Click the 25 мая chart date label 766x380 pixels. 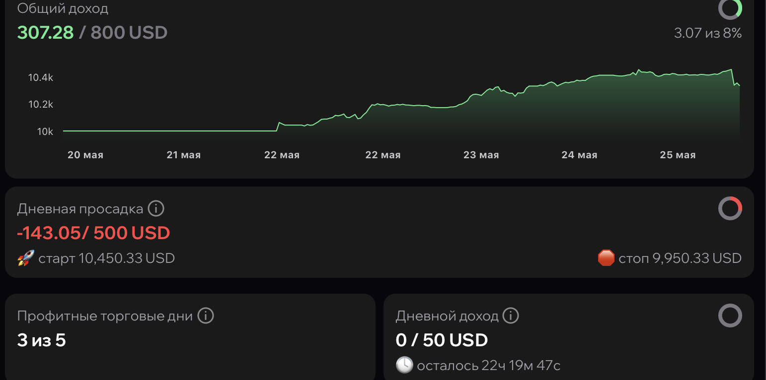678,155
